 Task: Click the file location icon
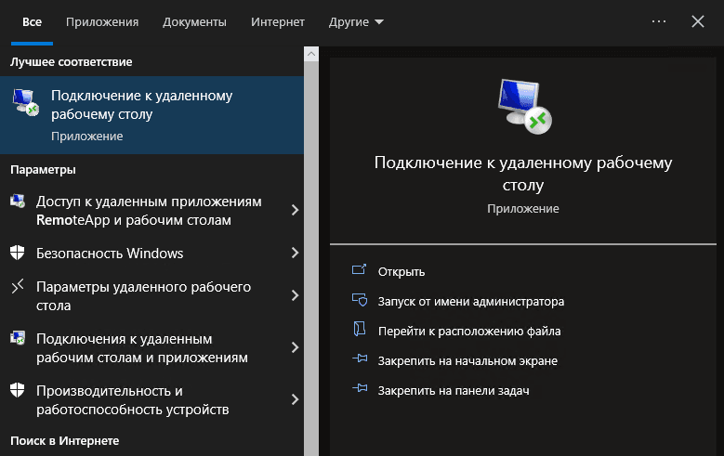(x=361, y=331)
